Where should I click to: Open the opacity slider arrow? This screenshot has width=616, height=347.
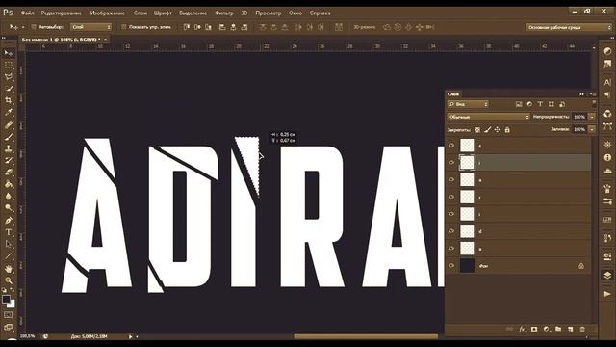pyautogui.click(x=592, y=117)
